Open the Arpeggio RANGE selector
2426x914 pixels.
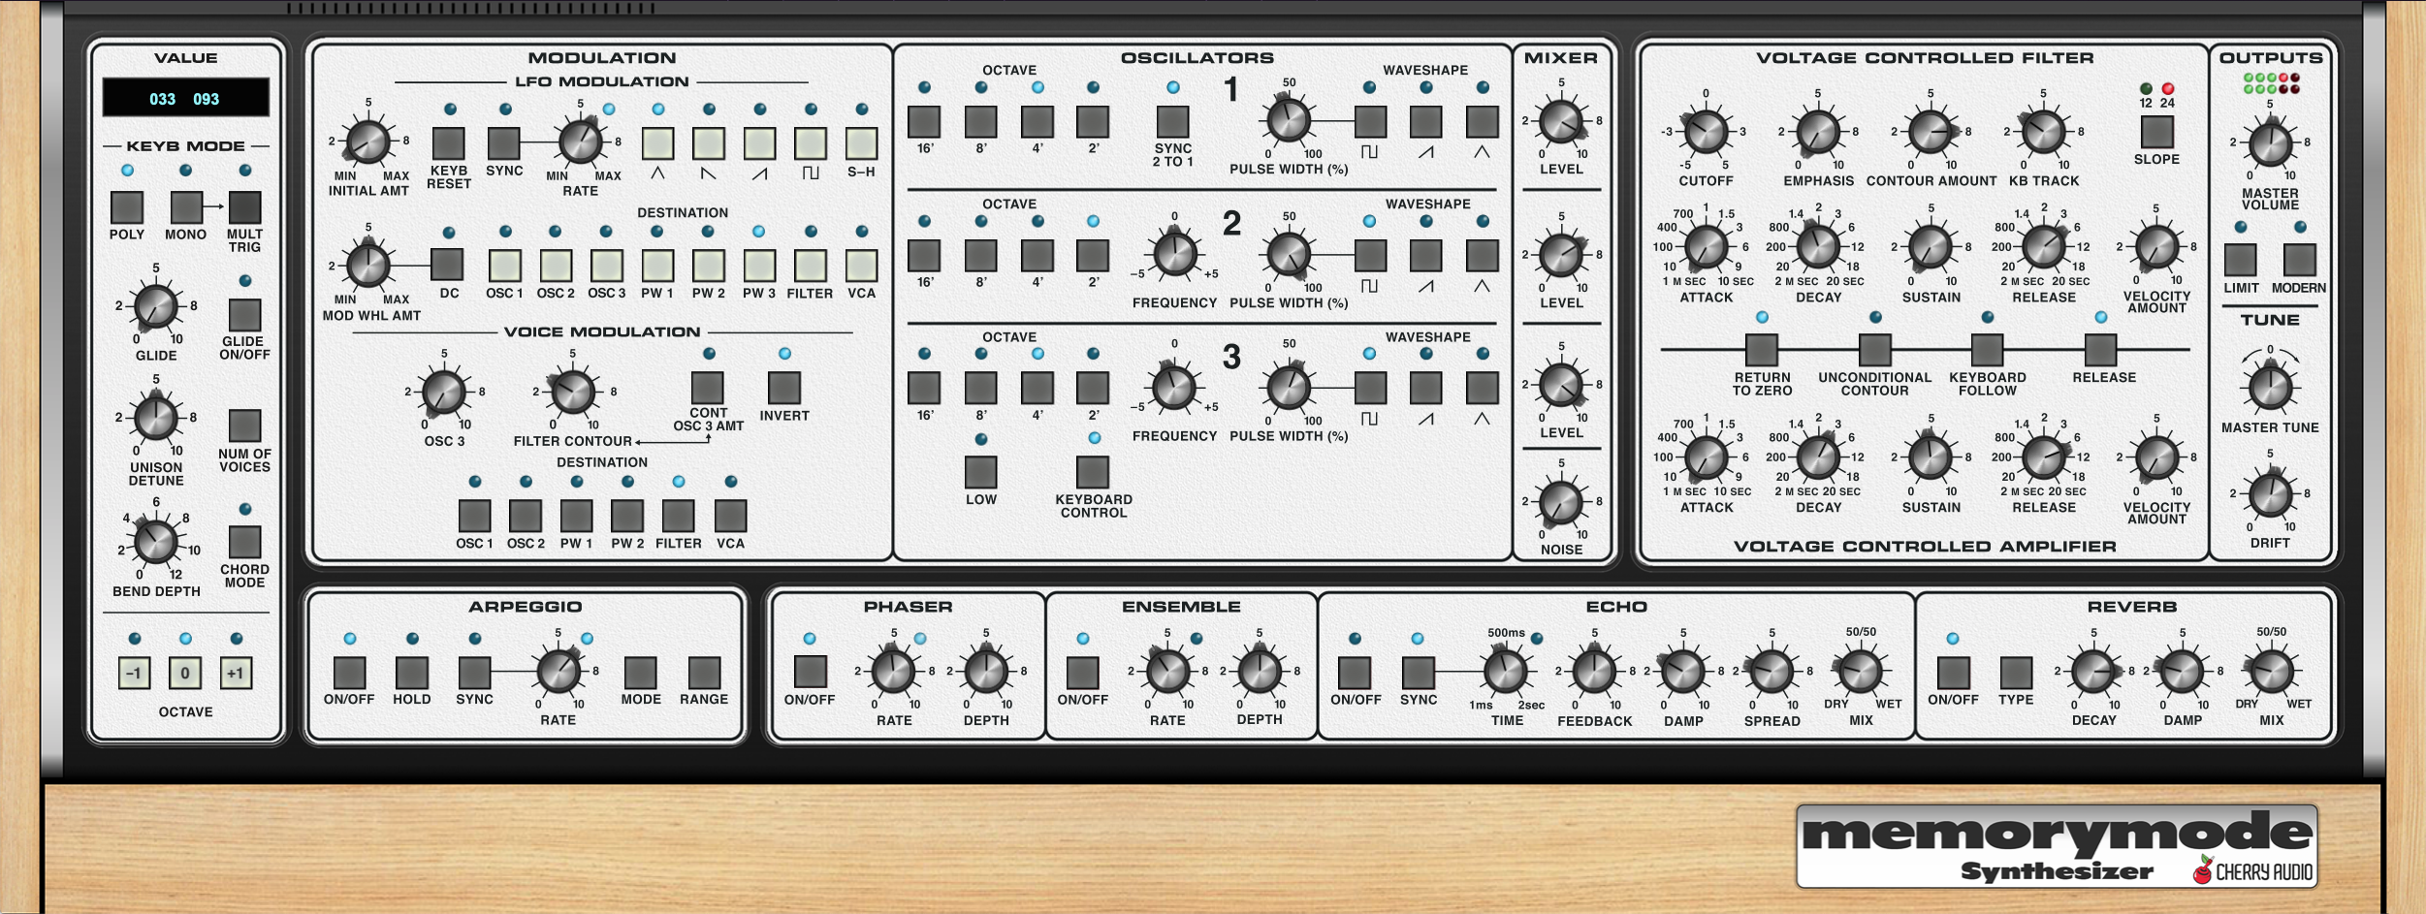pos(704,673)
